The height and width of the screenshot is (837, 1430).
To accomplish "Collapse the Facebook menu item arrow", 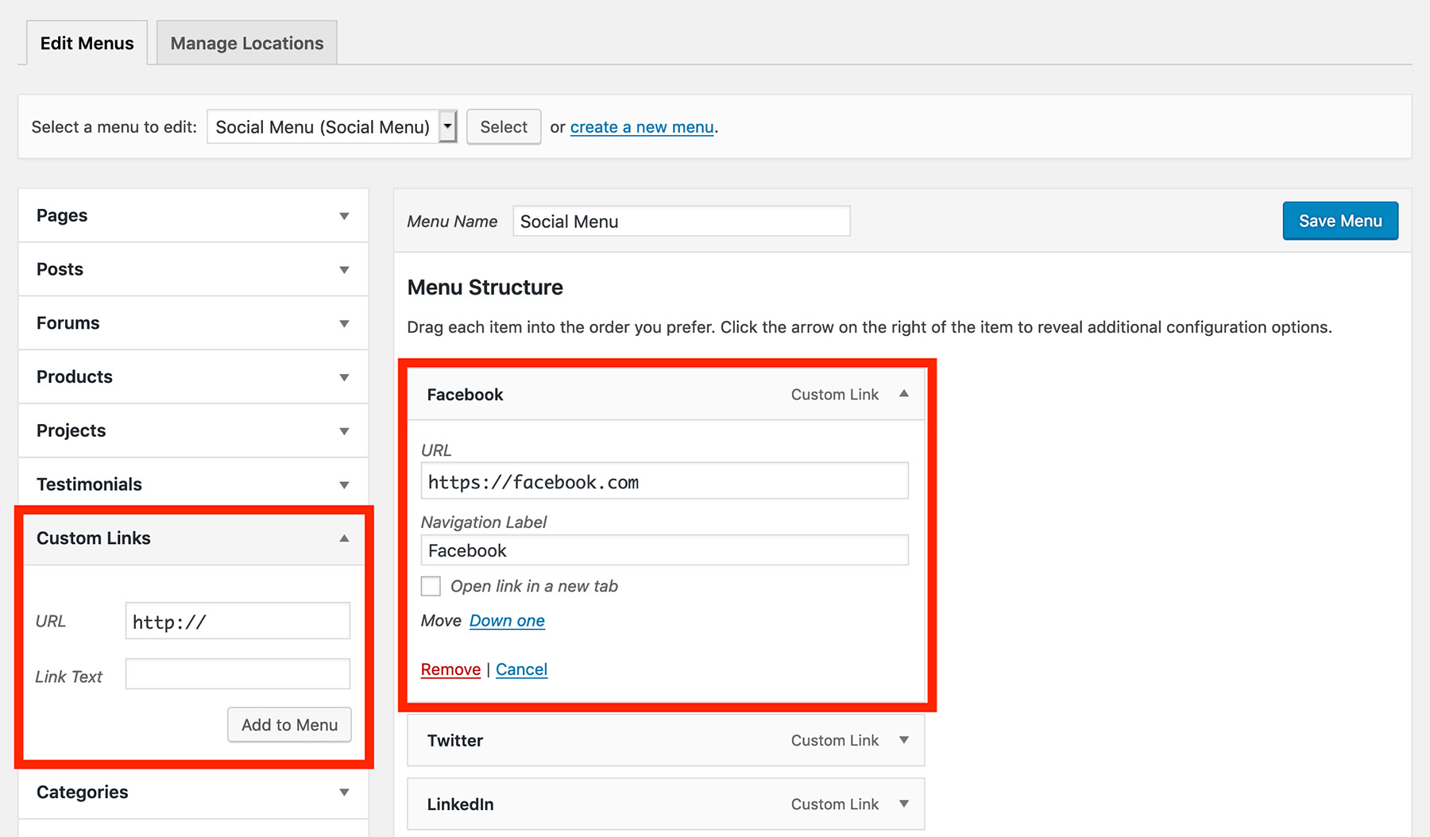I will point(903,394).
